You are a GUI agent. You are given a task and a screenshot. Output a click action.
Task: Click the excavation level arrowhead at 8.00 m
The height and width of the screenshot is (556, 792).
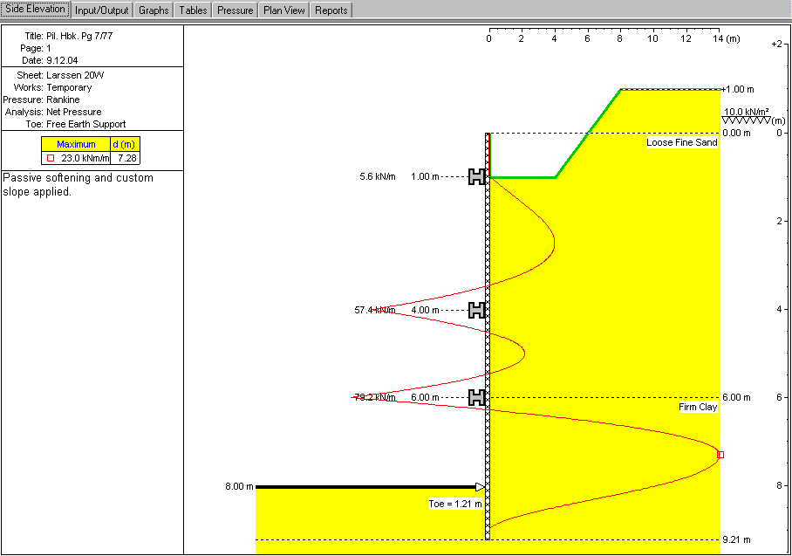(479, 487)
